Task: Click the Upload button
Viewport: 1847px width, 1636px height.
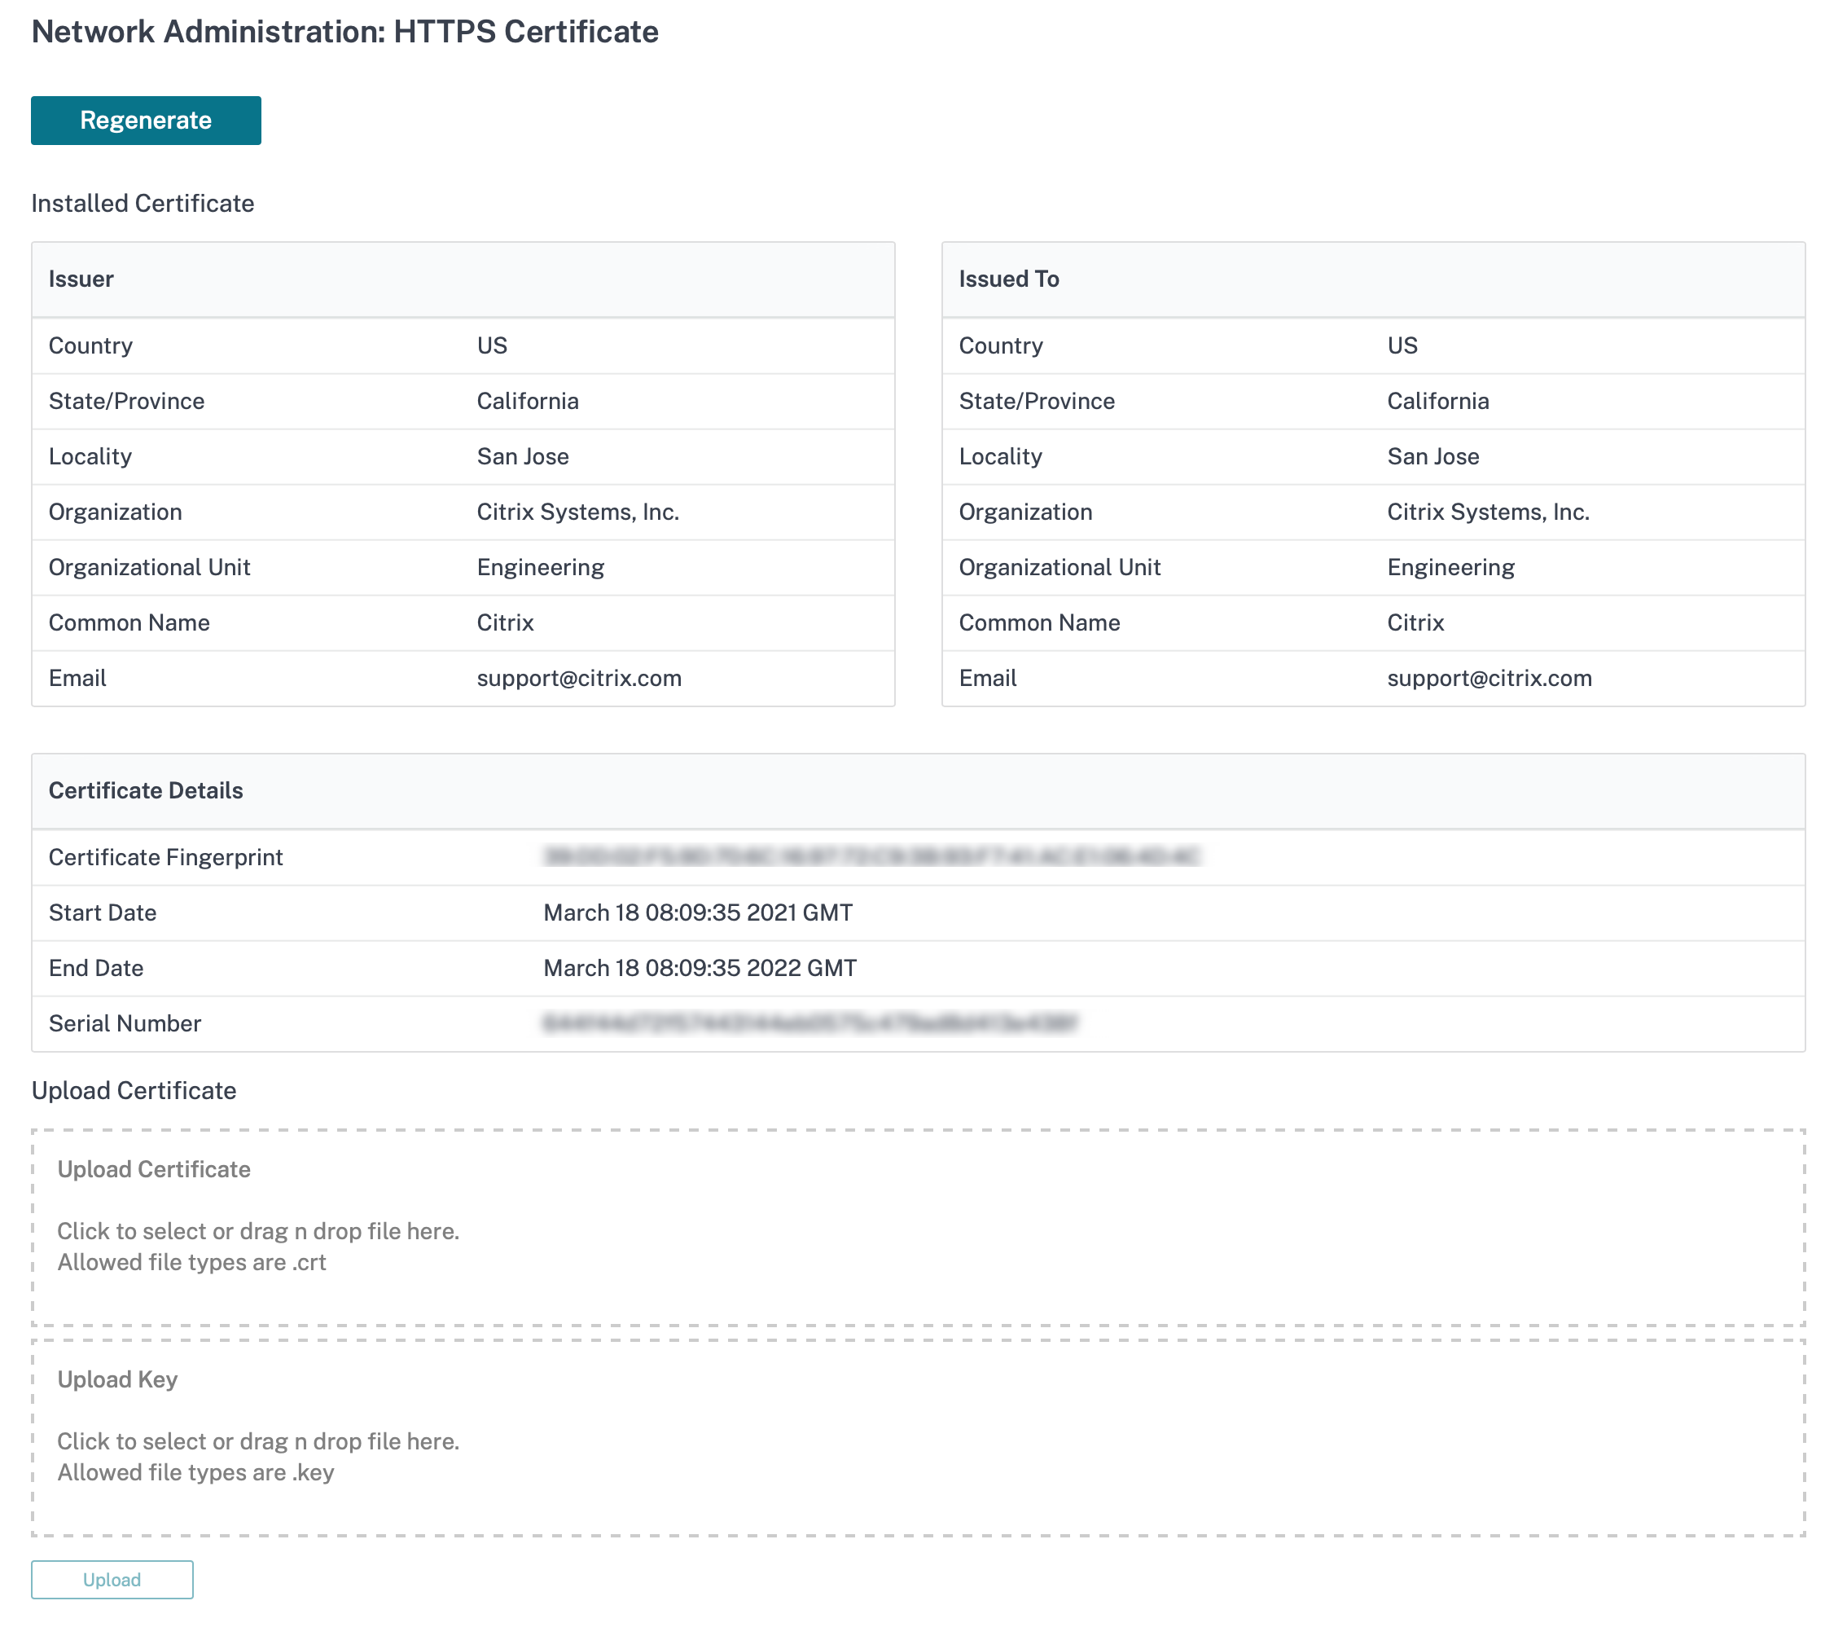Action: tap(112, 1579)
